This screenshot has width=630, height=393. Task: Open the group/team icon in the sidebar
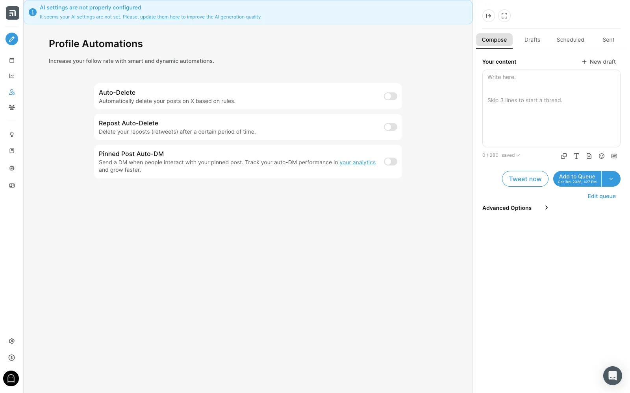pyautogui.click(x=12, y=107)
